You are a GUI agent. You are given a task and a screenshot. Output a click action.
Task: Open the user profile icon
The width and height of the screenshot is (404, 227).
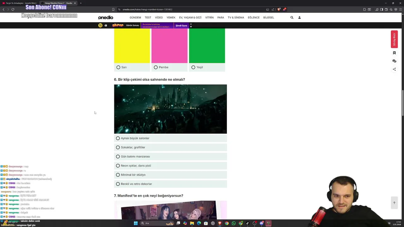coord(300,18)
